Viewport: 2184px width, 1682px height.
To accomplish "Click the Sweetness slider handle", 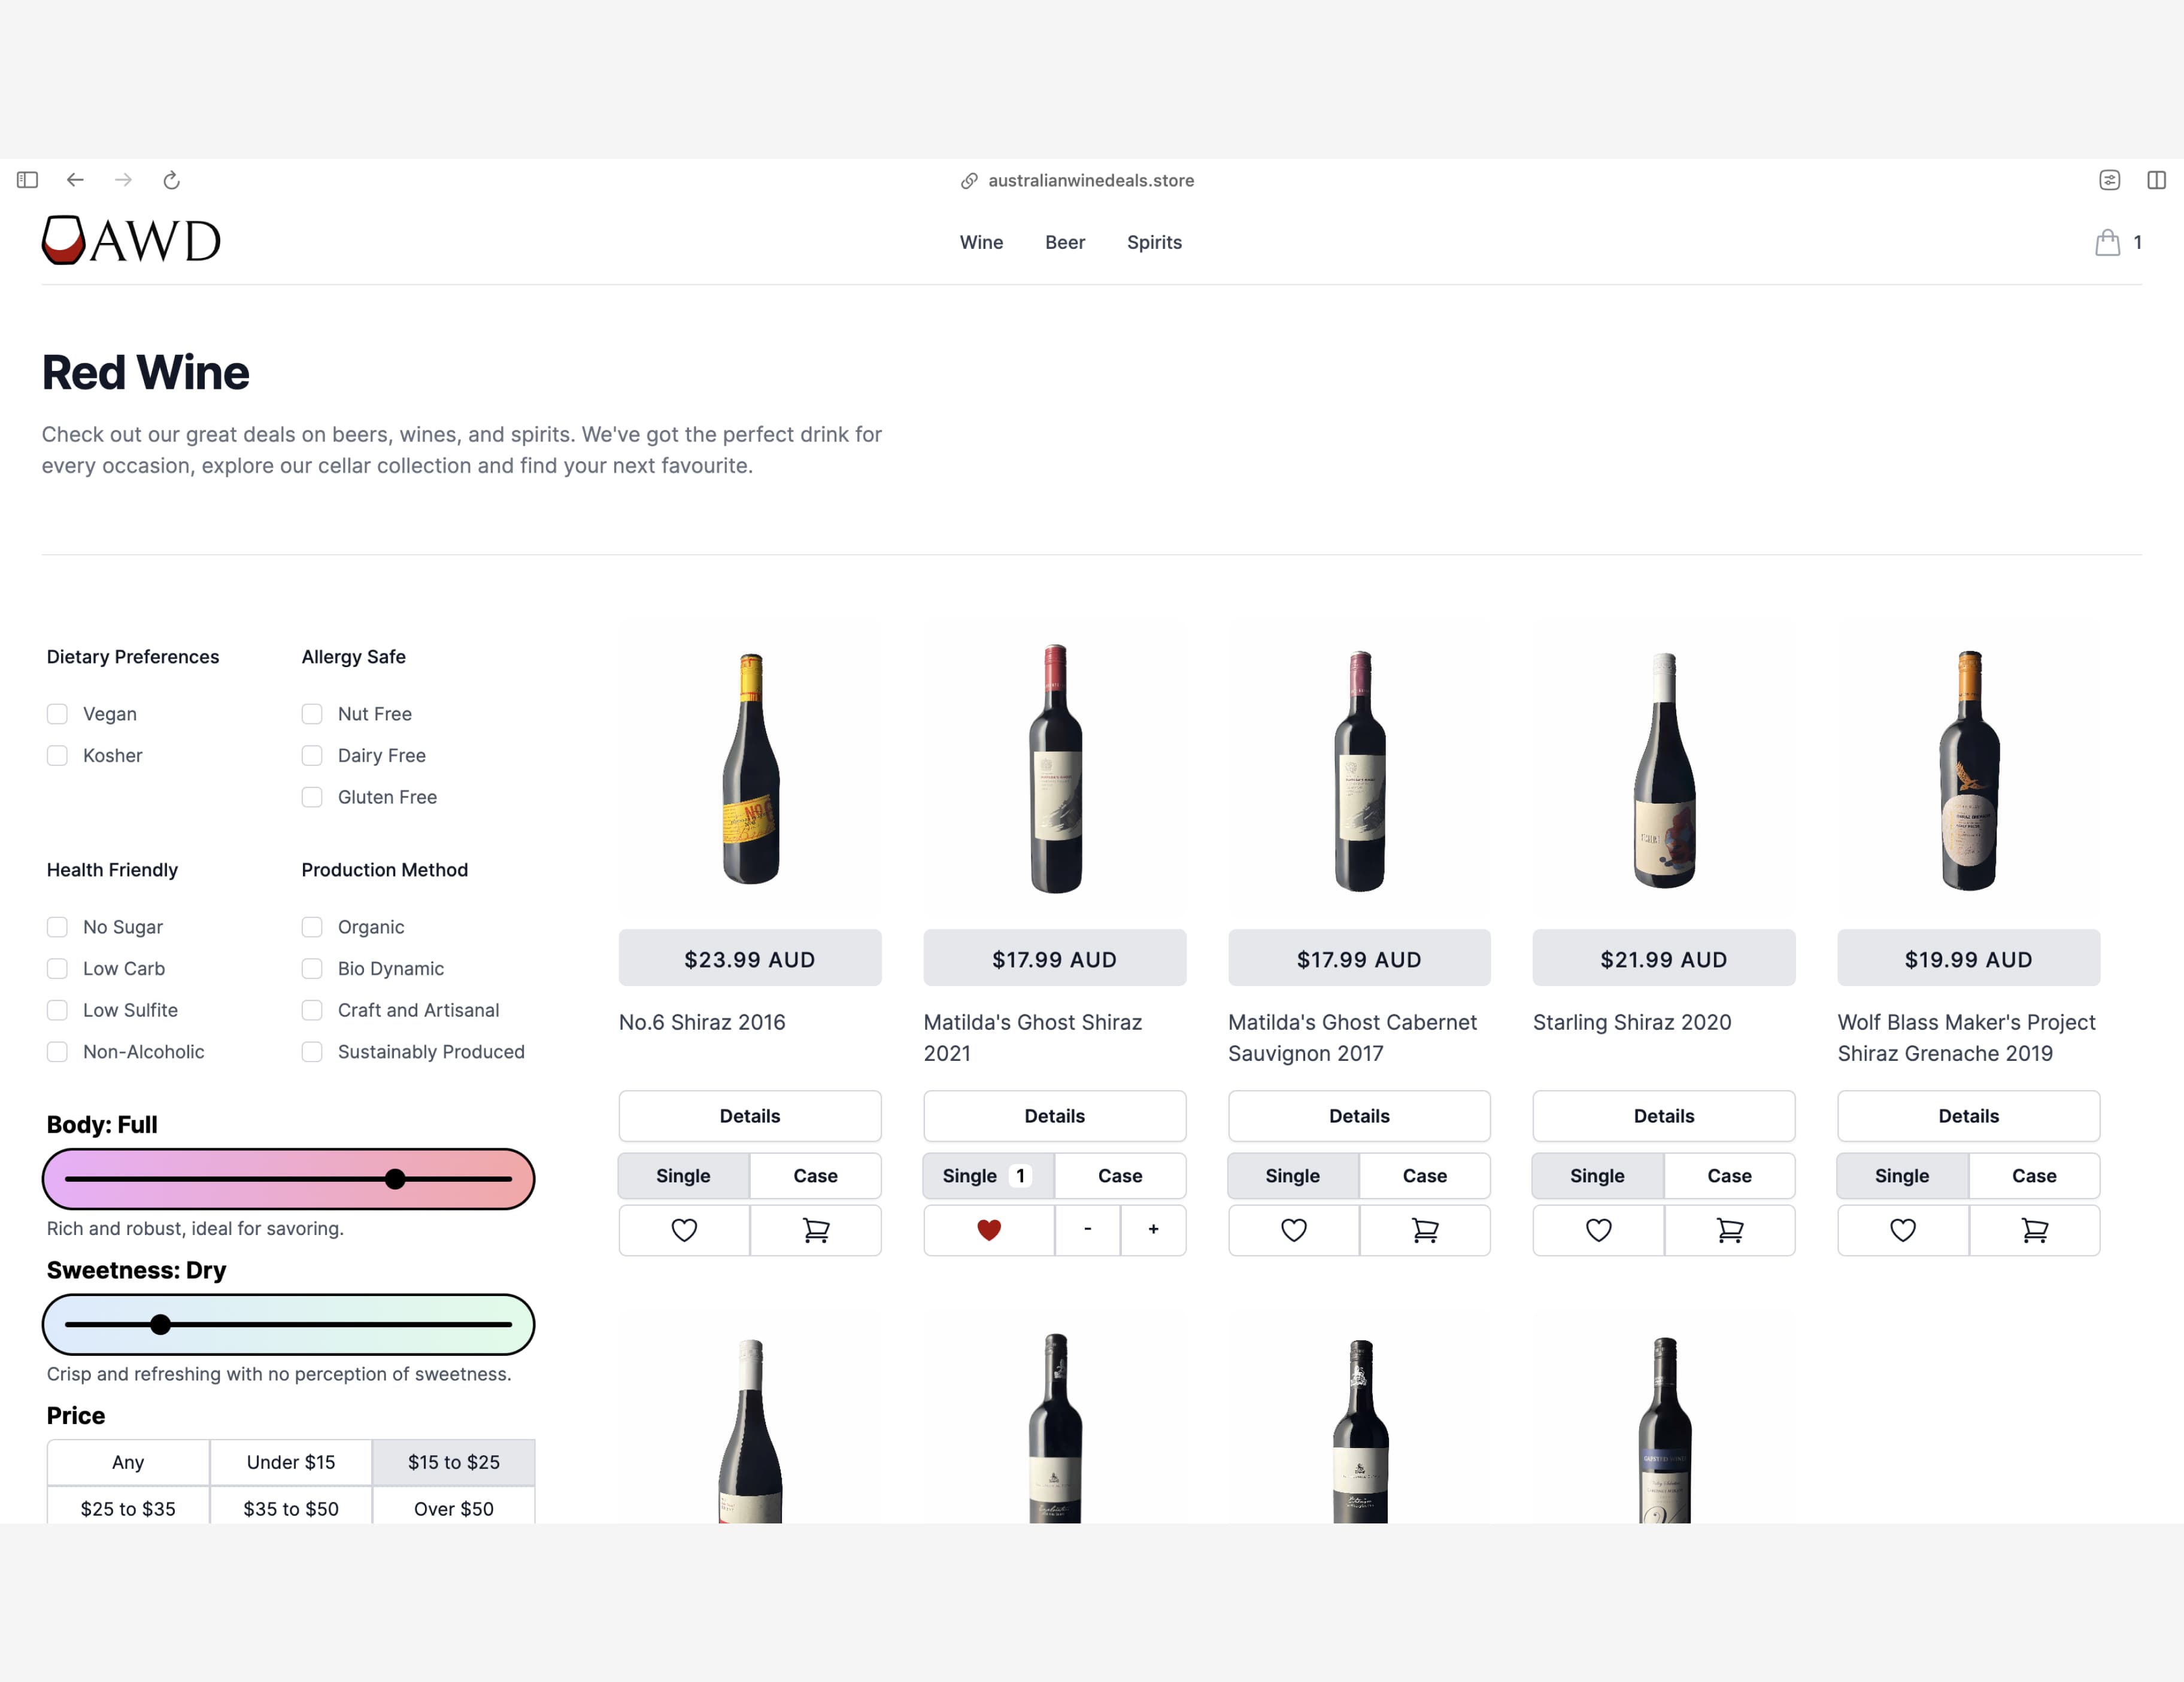I will click(160, 1324).
